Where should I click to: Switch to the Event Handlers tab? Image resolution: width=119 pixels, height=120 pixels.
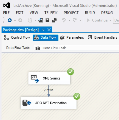tap(102, 37)
